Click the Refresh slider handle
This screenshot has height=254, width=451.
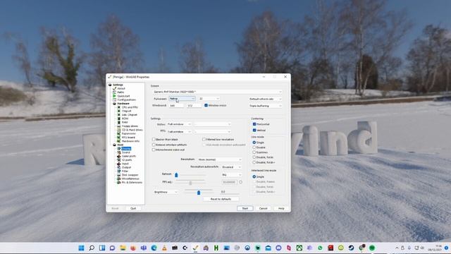(x=176, y=175)
